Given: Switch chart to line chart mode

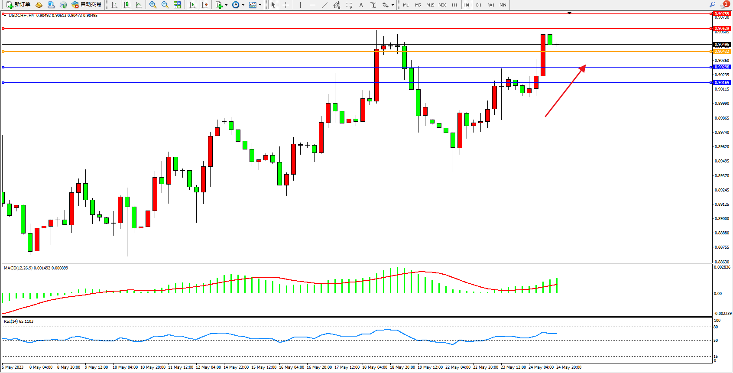Looking at the screenshot, I should pyautogui.click(x=139, y=5).
